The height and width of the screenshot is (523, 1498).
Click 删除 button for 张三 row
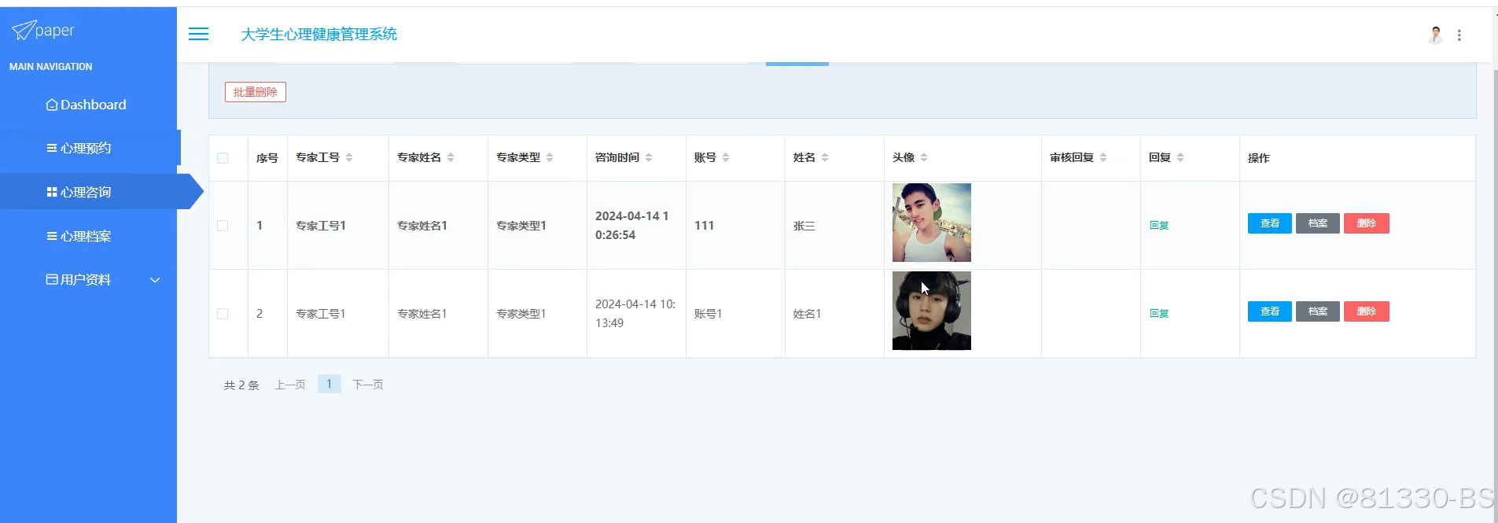[x=1366, y=223]
